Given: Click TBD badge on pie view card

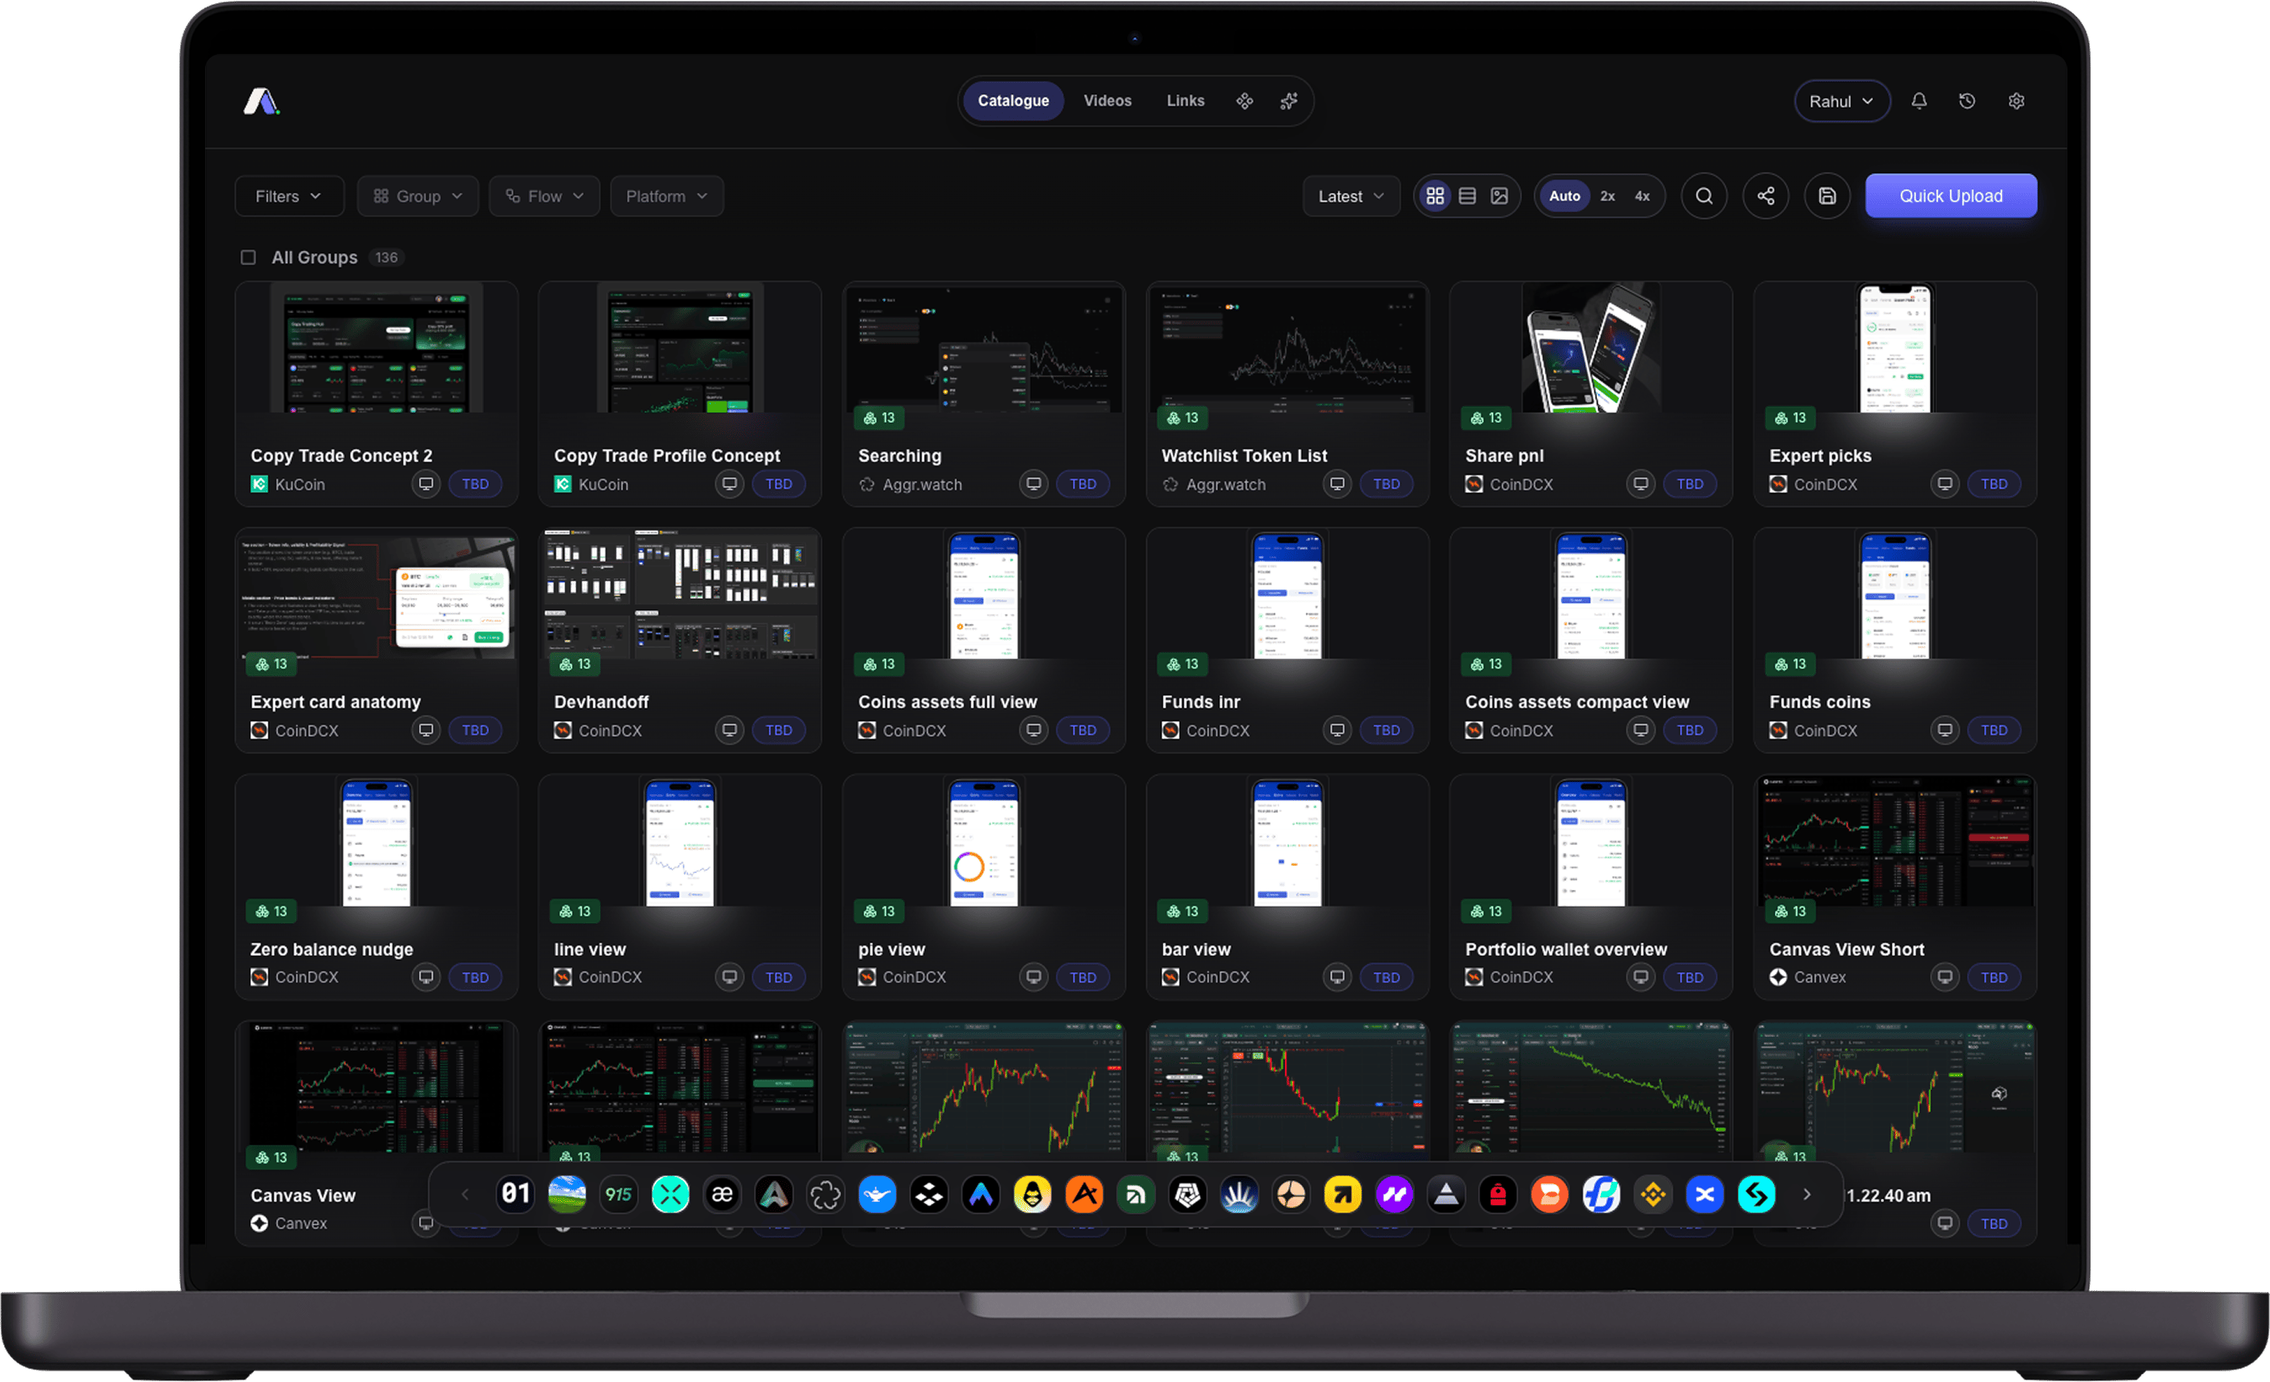Looking at the screenshot, I should coord(1082,977).
